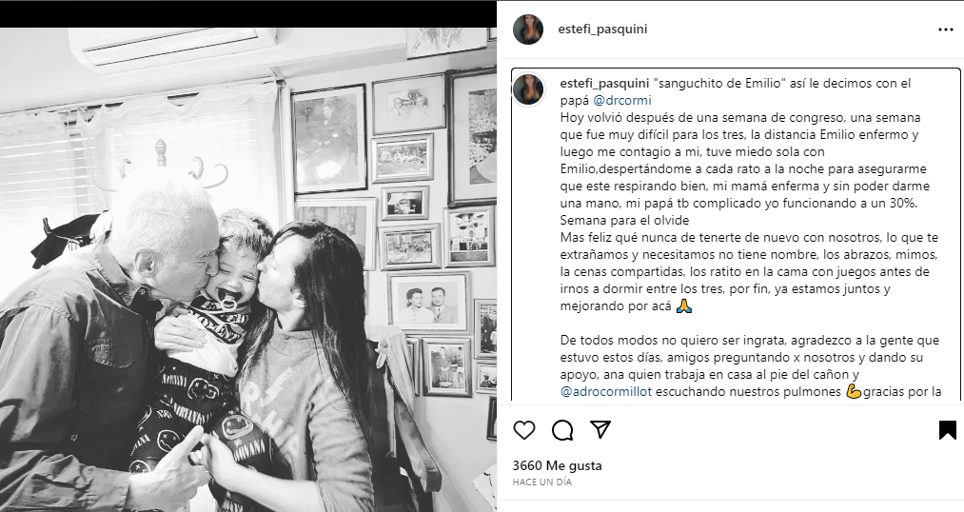The height and width of the screenshot is (512, 964).
Task: Click the praying hands emoji in caption
Action: (683, 306)
